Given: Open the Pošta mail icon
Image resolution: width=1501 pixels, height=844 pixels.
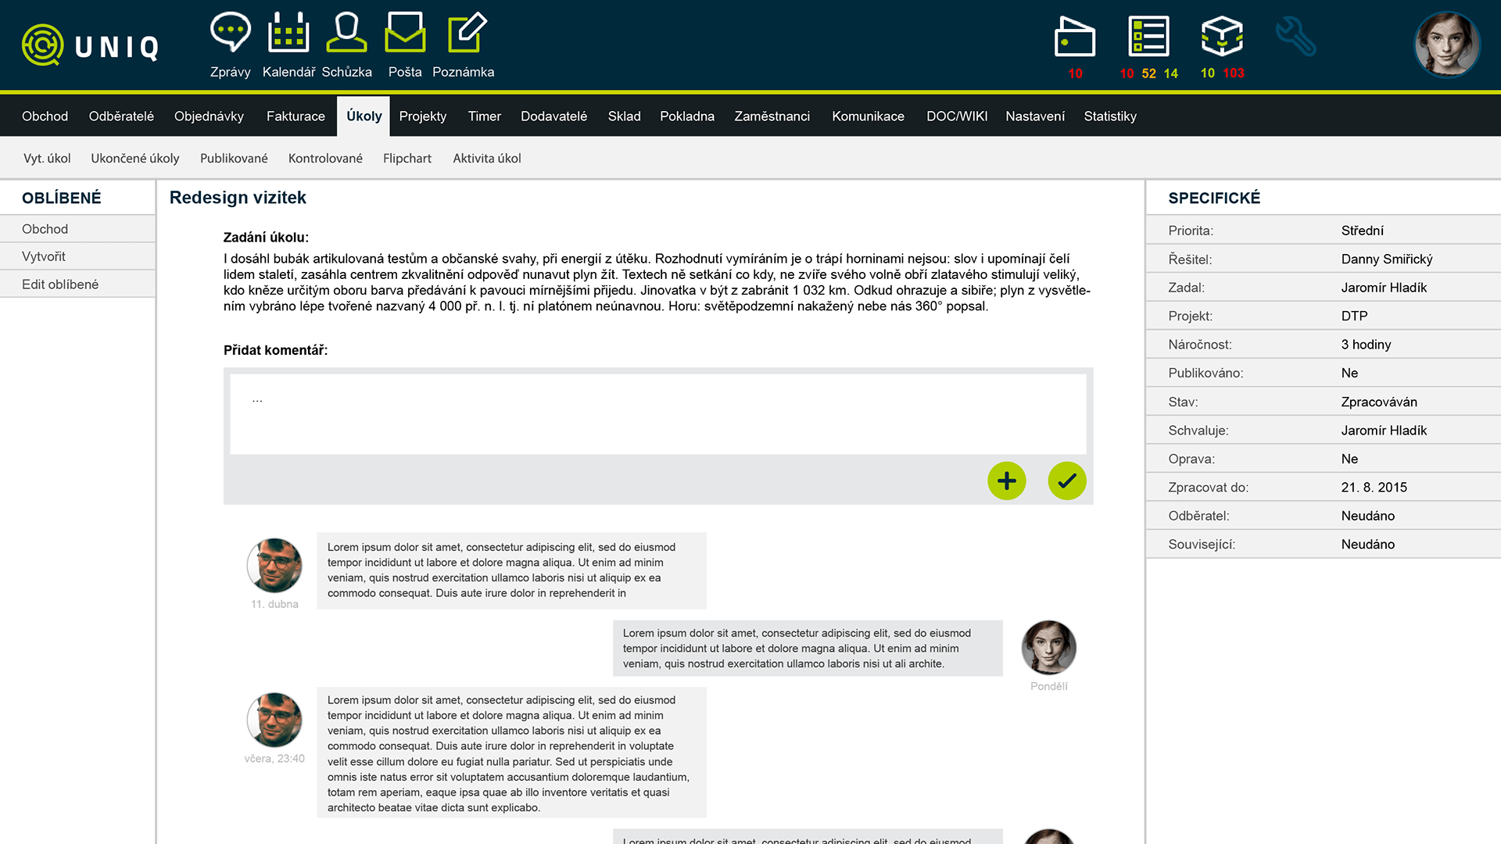Looking at the screenshot, I should point(405,34).
